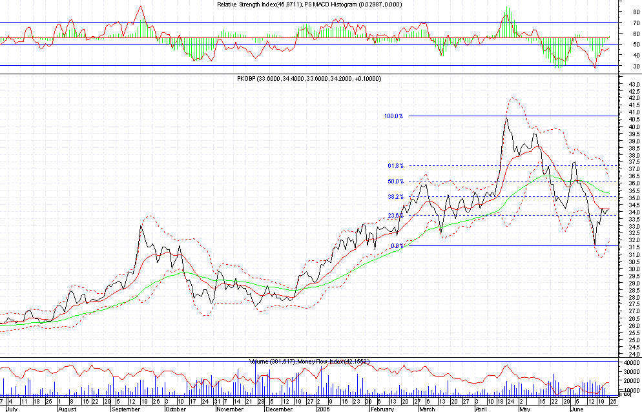Select the PKOBP price chart title
Image resolution: width=642 pixels, height=412 pixels.
pyautogui.click(x=310, y=79)
